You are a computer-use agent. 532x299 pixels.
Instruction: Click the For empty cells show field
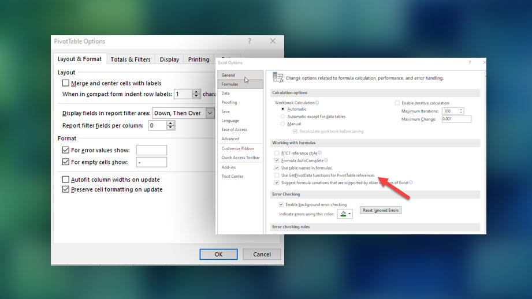151,162
